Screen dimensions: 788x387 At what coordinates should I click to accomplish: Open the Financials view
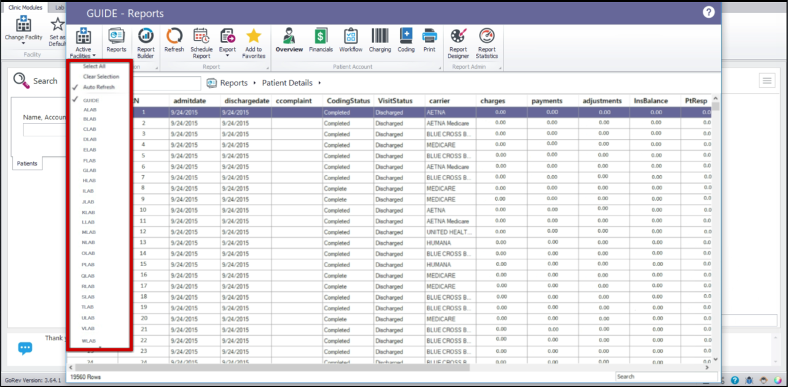tap(321, 41)
